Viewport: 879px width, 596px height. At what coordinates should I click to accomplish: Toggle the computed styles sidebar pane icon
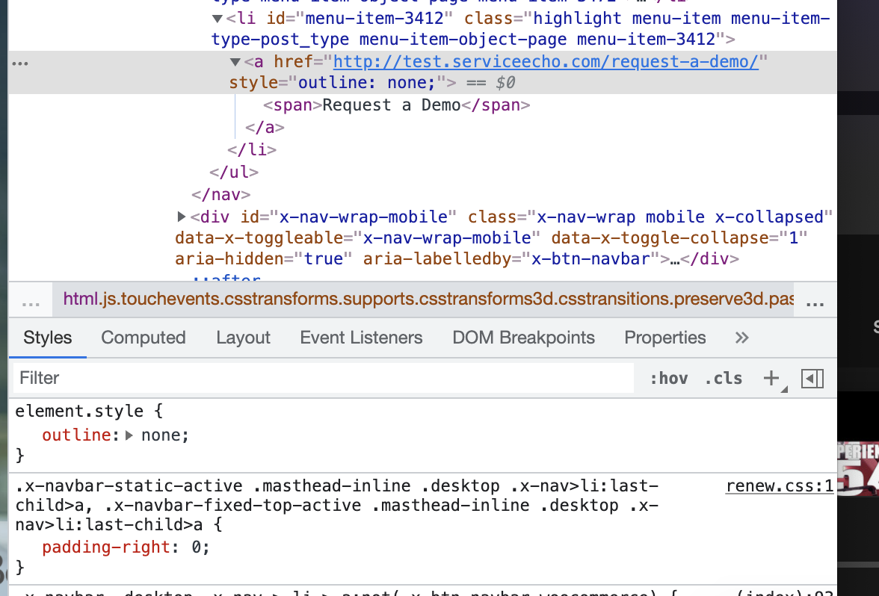(x=812, y=379)
